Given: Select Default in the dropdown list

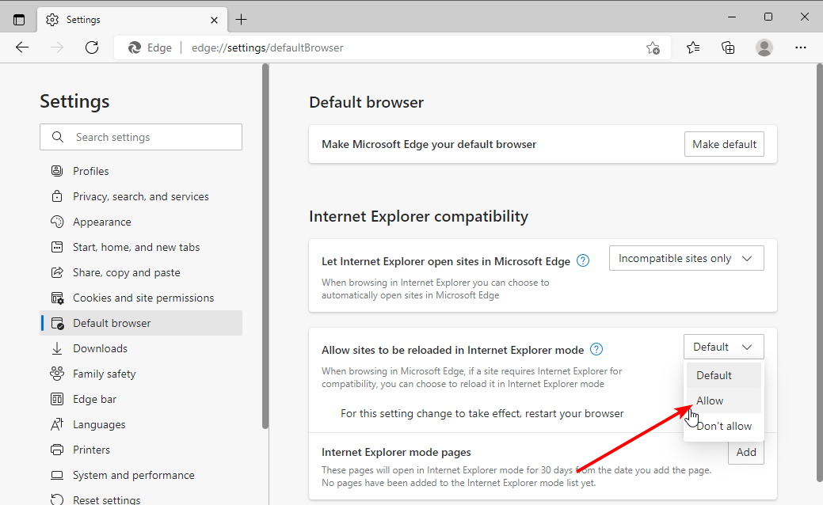Looking at the screenshot, I should coord(724,375).
